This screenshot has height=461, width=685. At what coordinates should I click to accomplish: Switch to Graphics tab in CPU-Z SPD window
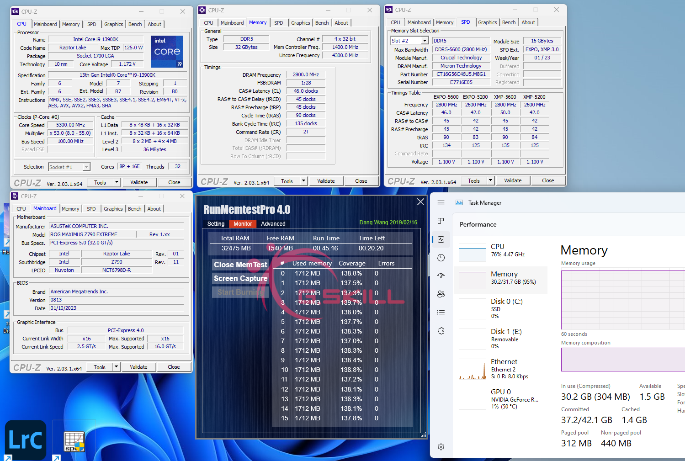coord(487,22)
